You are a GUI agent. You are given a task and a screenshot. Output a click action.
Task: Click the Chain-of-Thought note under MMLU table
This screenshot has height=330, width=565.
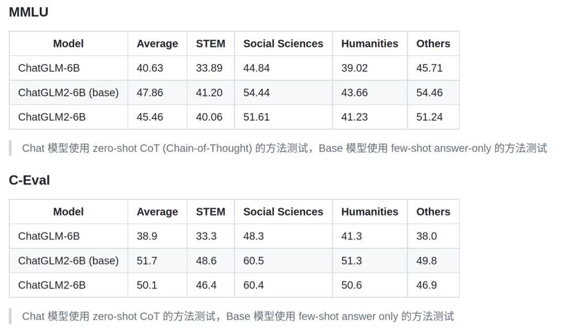(x=285, y=149)
